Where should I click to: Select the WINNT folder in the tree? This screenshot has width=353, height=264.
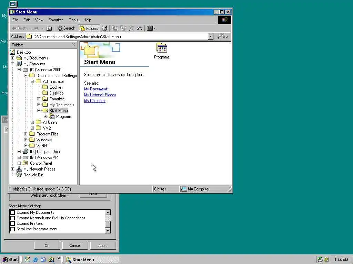point(42,145)
